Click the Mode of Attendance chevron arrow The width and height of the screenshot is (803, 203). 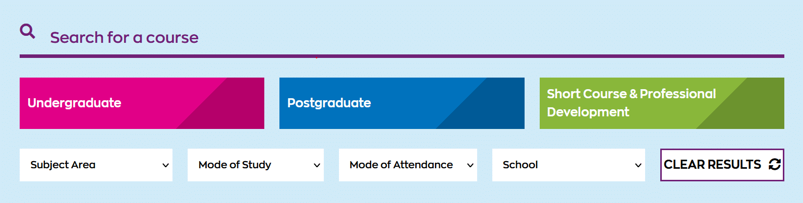click(x=470, y=165)
